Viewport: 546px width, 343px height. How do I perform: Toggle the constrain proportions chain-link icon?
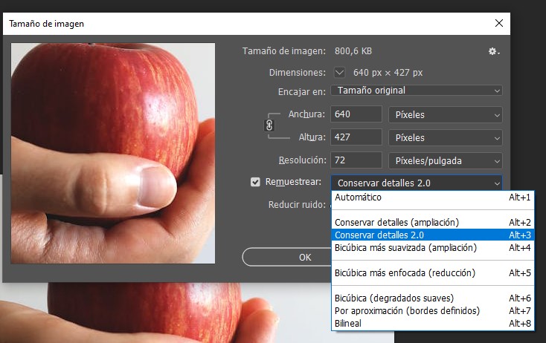point(269,125)
